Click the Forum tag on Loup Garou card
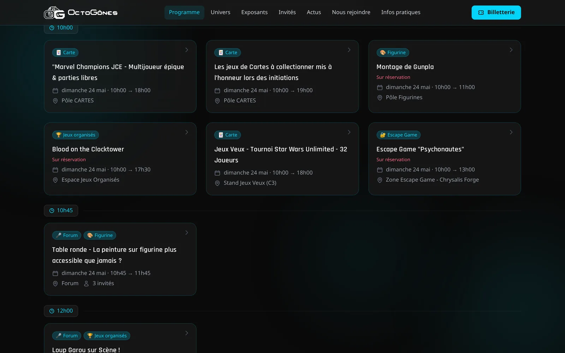 [x=67, y=336]
